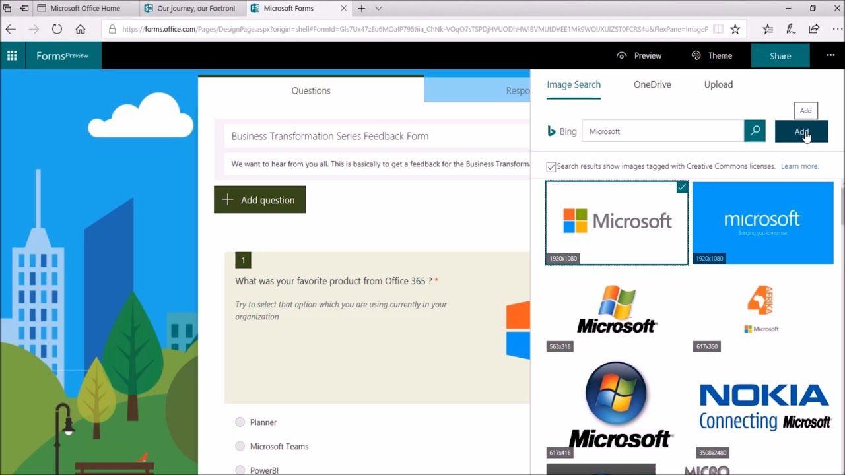The image size is (845, 475).
Task: Open Theme options in the top bar
Action: pyautogui.click(x=713, y=55)
